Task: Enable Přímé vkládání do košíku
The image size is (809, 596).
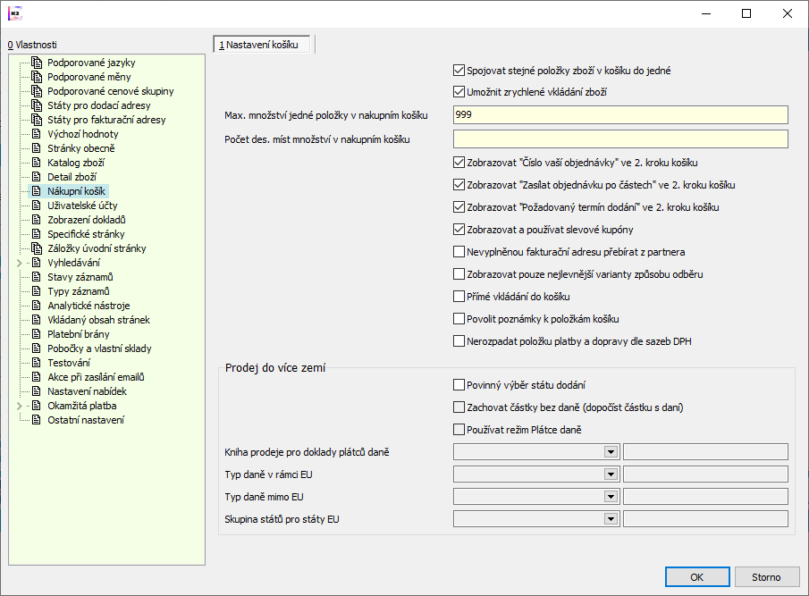Action: click(459, 297)
